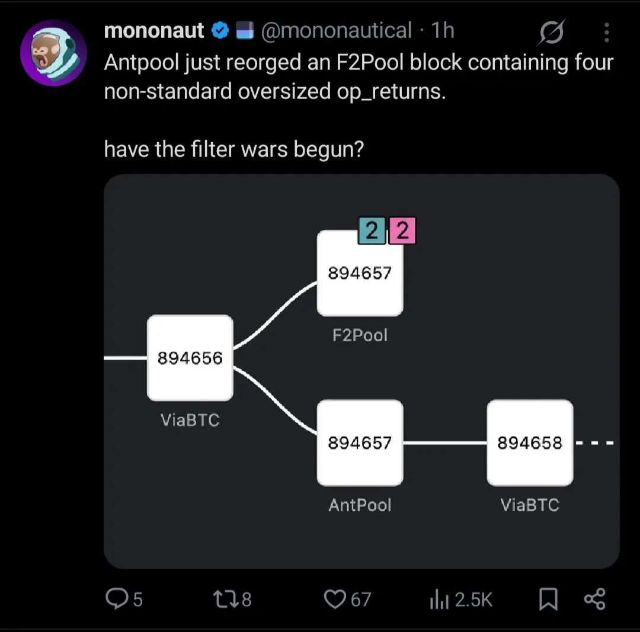Click the affiliate badge beside verified checkmark

pos(245,31)
